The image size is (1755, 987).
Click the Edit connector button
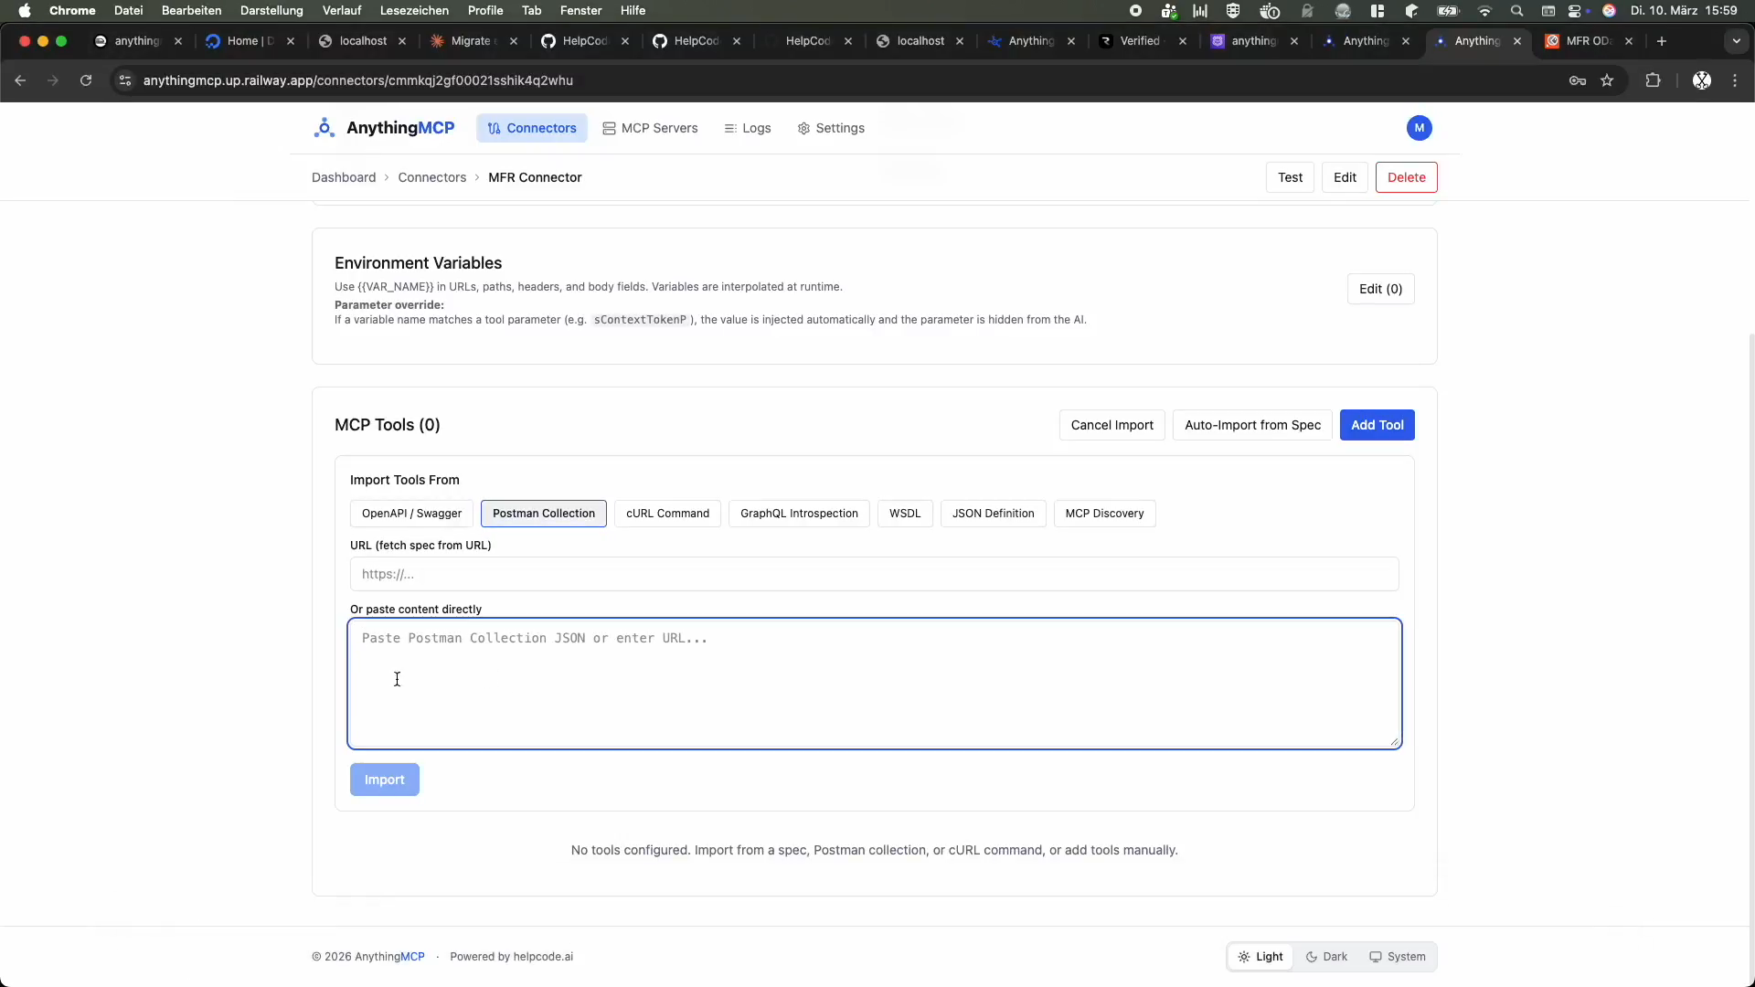1345,177
